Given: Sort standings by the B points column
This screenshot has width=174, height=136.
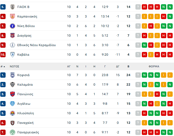Looking at the screenshot, I should tap(129, 67).
